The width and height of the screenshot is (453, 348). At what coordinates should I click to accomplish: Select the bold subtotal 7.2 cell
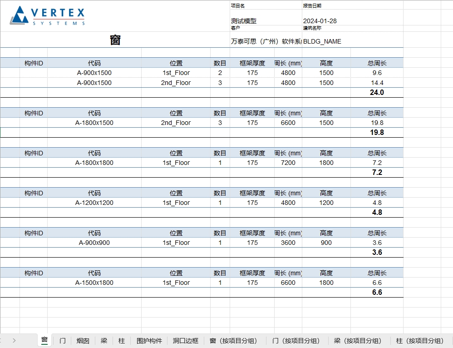pos(377,172)
